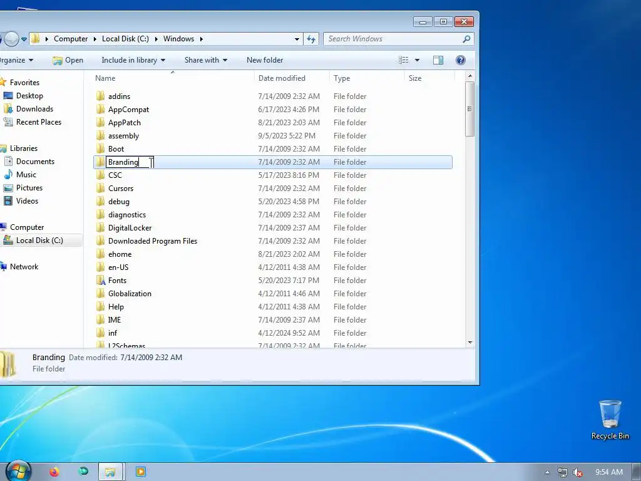
Task: Click the Local Disk (C:) drive icon
Action: tap(8, 240)
